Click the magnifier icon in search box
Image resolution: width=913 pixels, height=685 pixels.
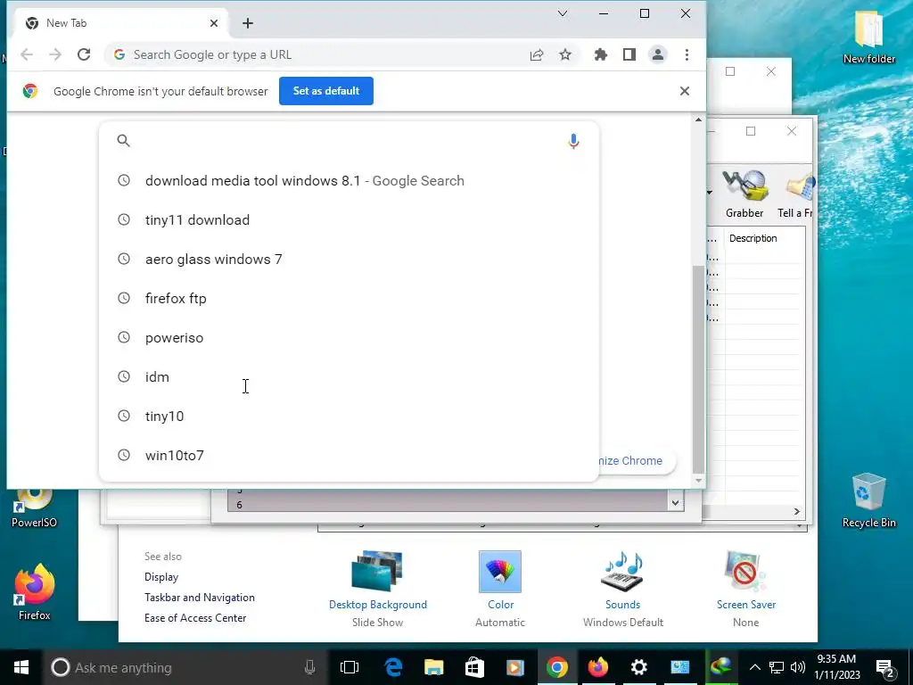(123, 140)
